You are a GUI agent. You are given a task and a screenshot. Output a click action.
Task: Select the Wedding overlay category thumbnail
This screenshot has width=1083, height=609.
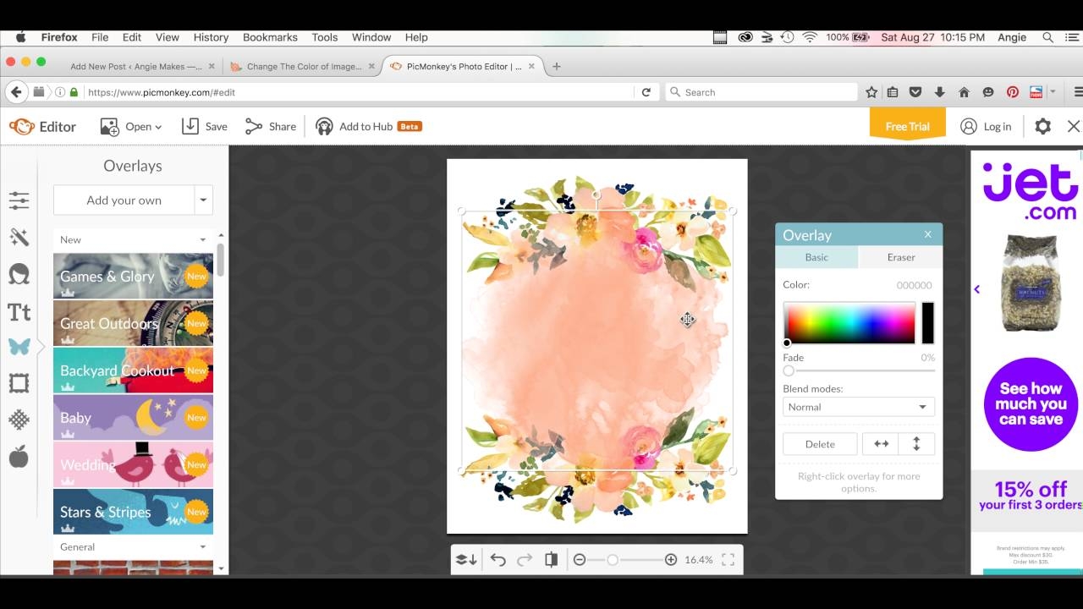(x=133, y=464)
